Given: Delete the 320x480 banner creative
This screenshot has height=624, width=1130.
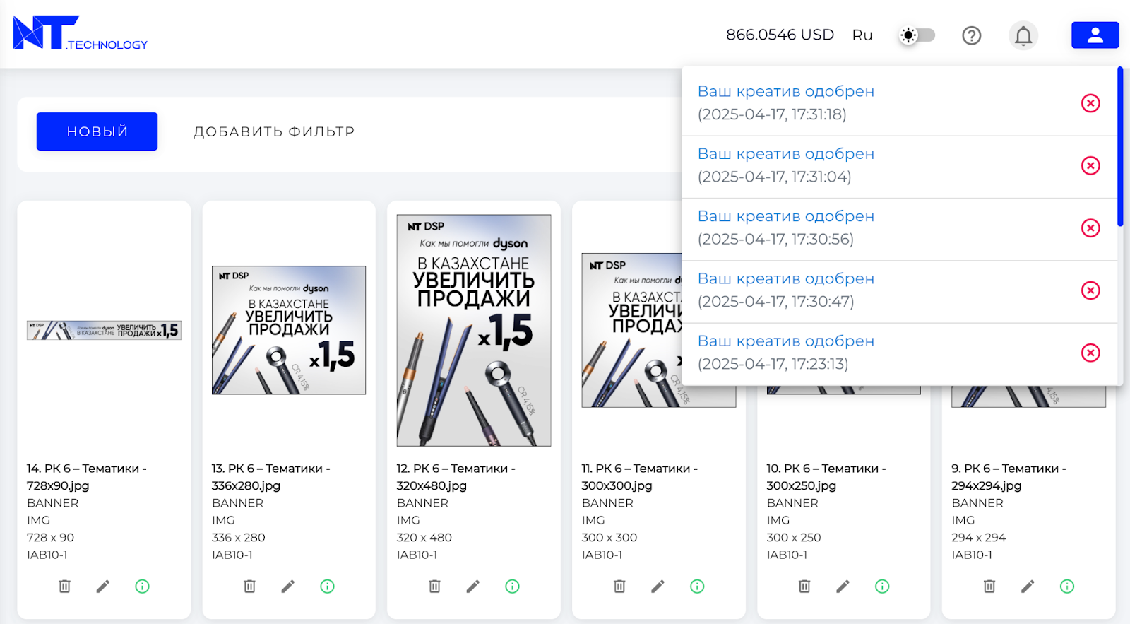Looking at the screenshot, I should click(434, 586).
